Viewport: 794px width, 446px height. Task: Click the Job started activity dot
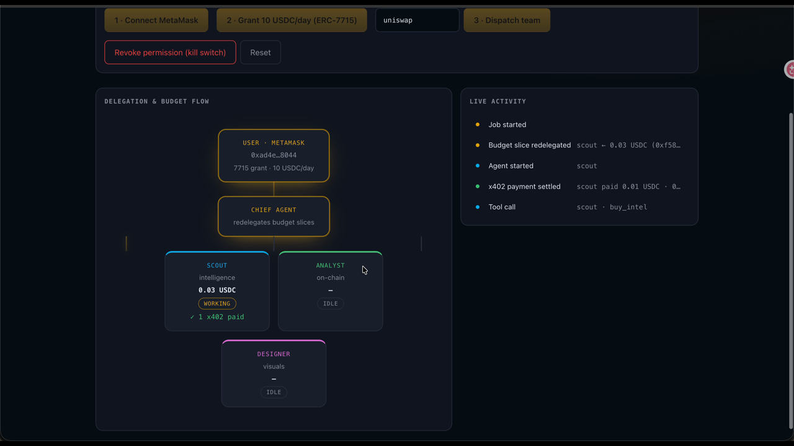click(478, 125)
